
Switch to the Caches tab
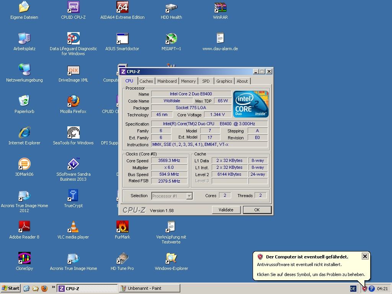(x=146, y=81)
